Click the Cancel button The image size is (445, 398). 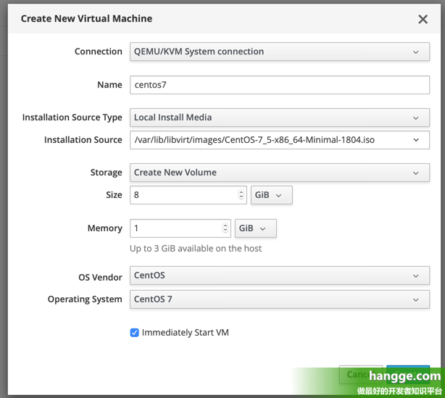pyautogui.click(x=361, y=375)
